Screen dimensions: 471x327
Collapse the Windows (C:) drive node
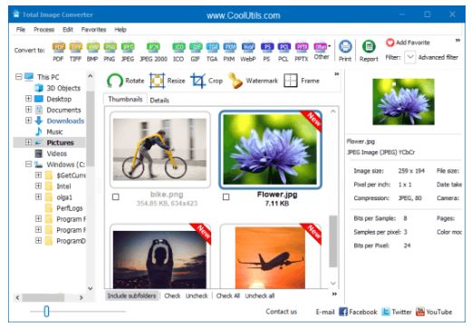coord(28,164)
